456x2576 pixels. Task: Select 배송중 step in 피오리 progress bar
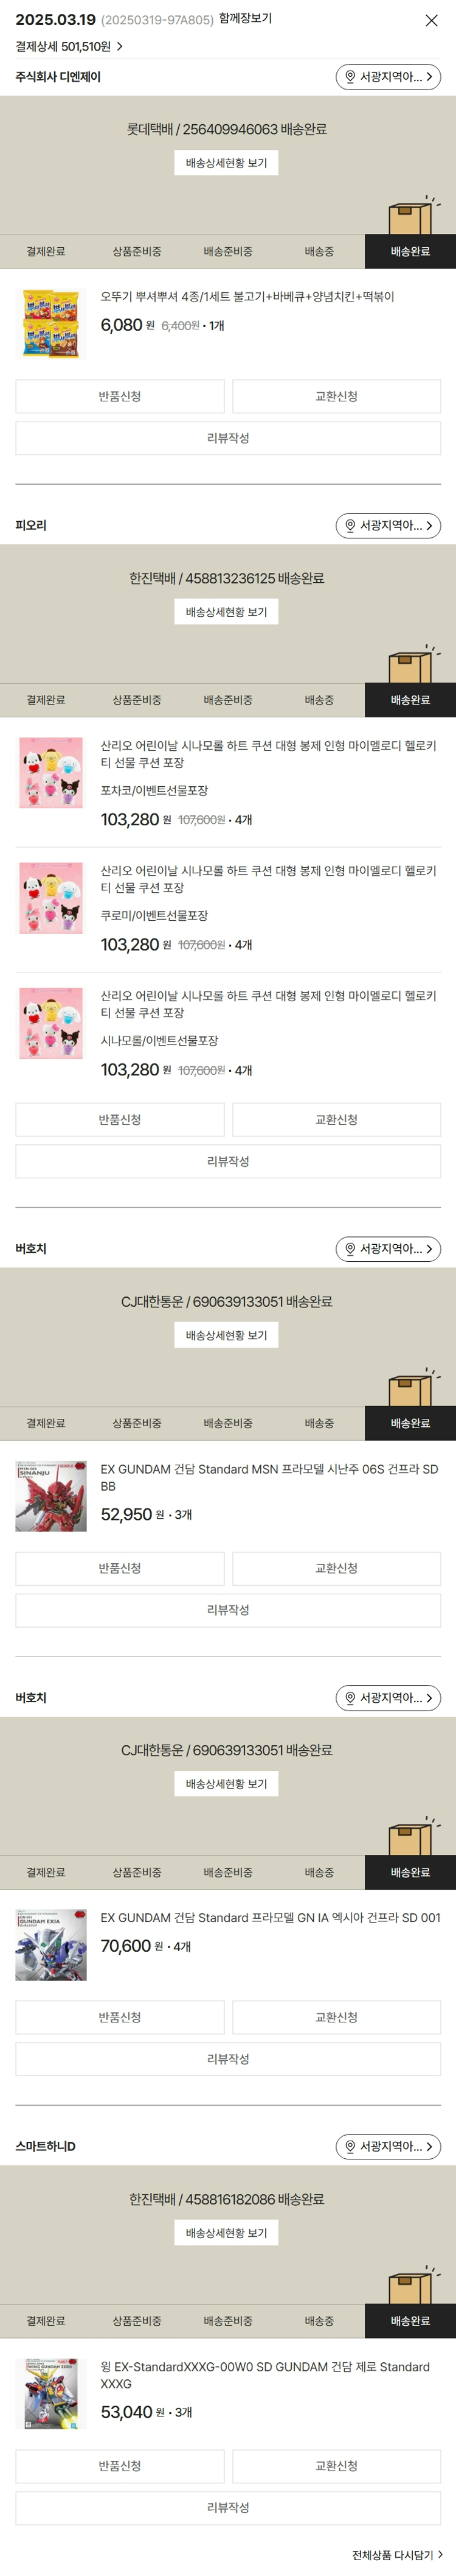319,700
